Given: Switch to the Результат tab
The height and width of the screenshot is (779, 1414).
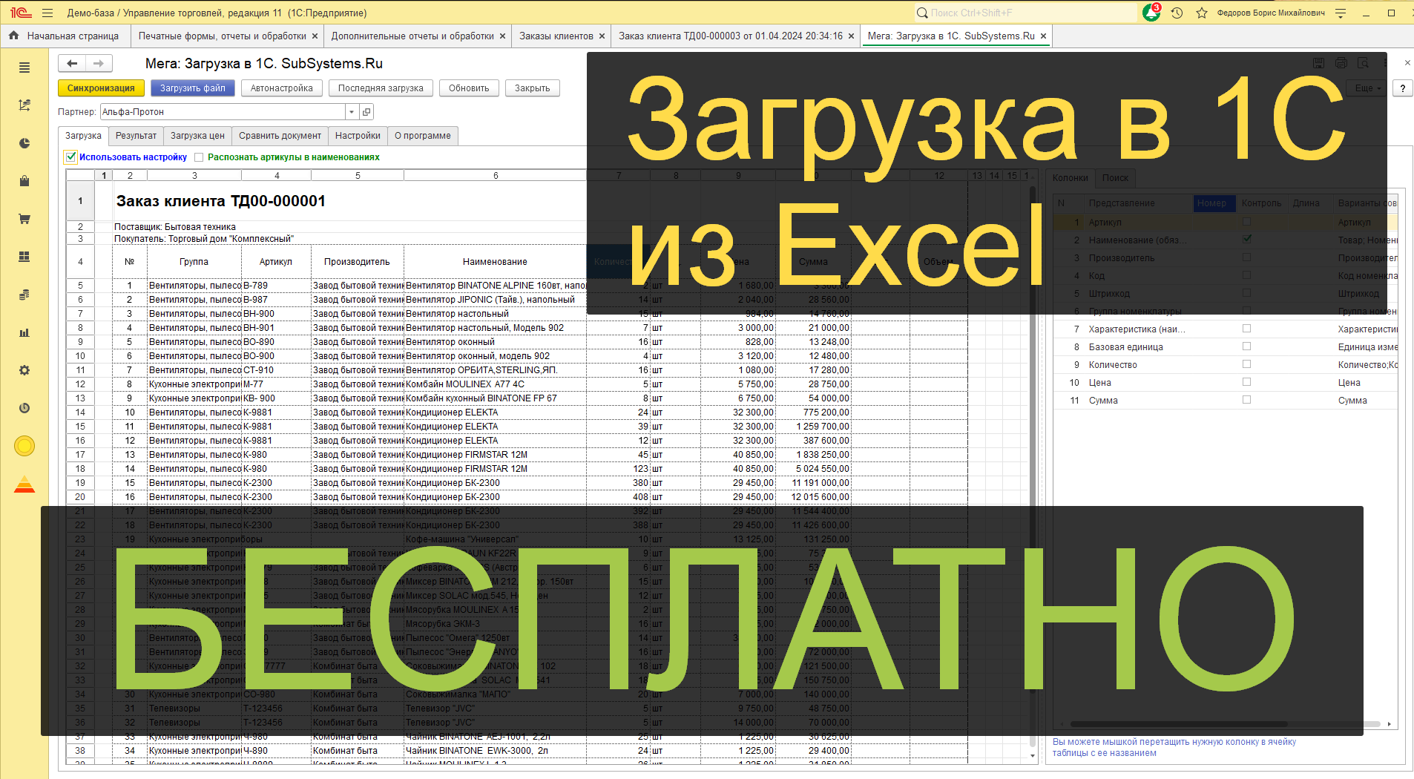Looking at the screenshot, I should (136, 136).
